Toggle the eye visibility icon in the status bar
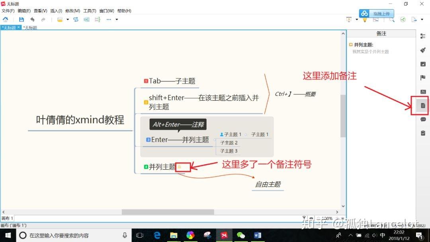The width and height of the screenshot is (430, 242). coord(311,219)
